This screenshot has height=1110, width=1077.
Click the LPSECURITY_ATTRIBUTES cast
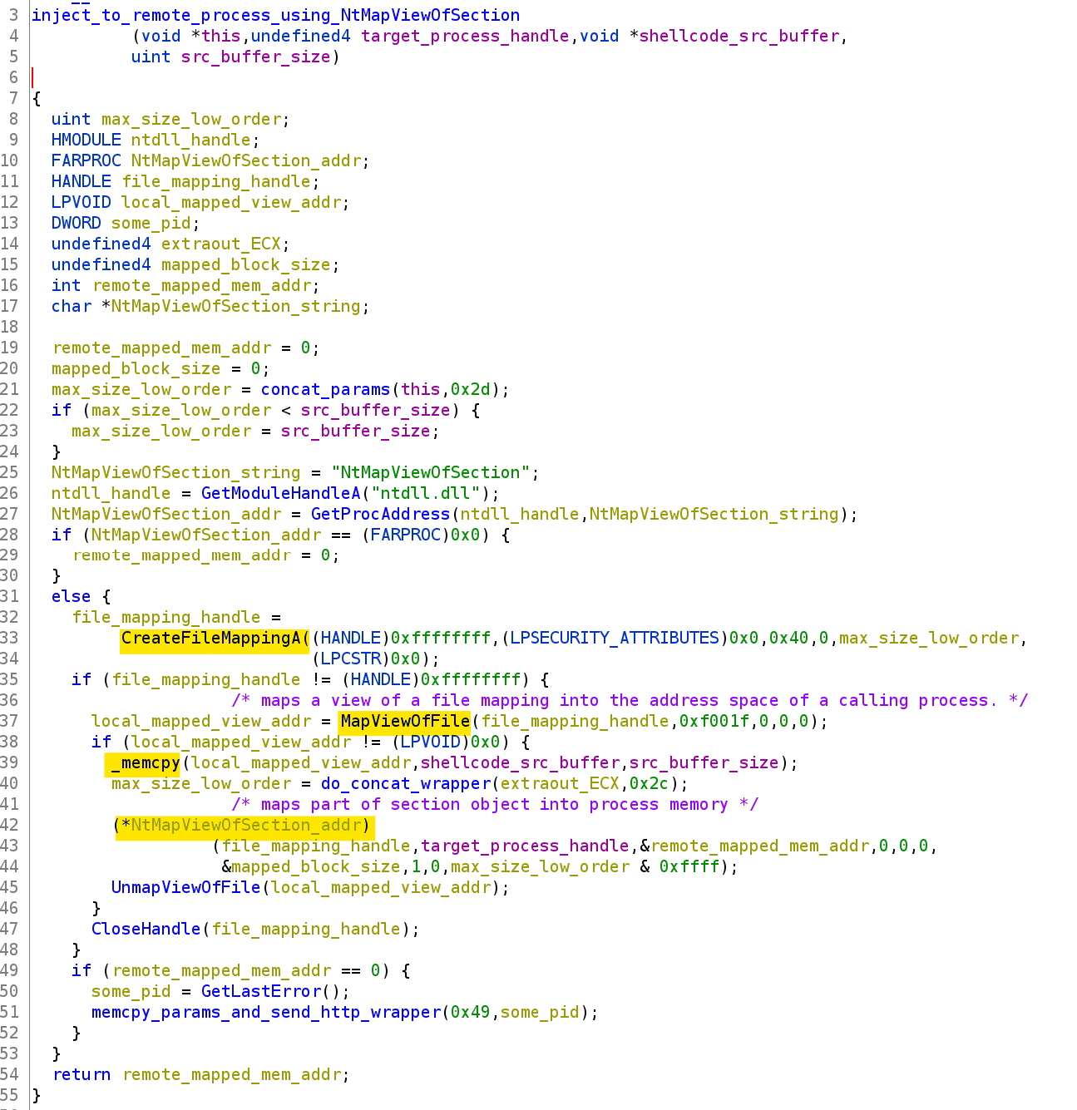pos(615,638)
